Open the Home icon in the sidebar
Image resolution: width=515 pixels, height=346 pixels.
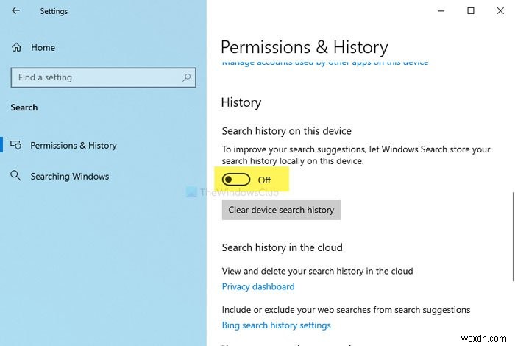(16, 47)
